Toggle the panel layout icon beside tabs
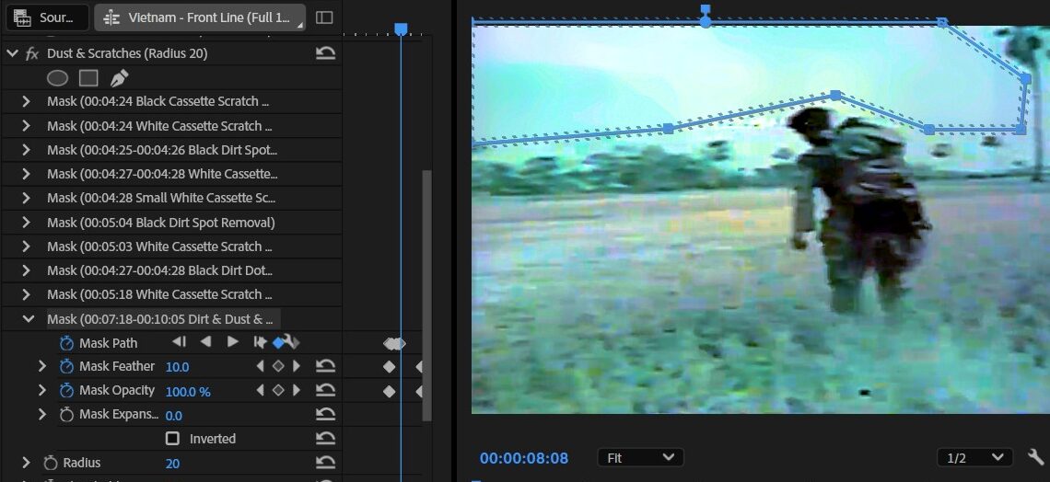Viewport: 1050px width, 482px height. [324, 17]
